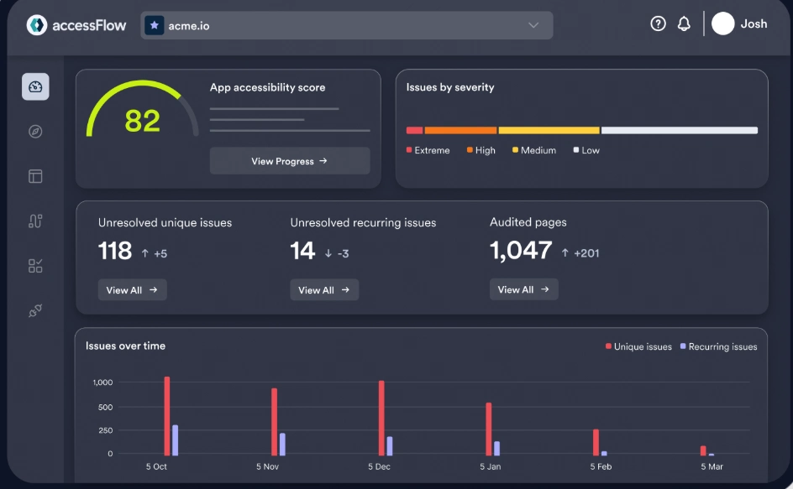Click the Issues over time heading
The width and height of the screenshot is (793, 489).
[x=125, y=346]
